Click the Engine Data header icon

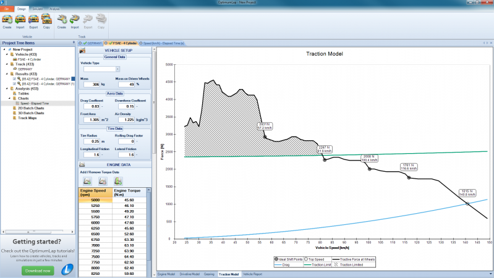pos(82,165)
